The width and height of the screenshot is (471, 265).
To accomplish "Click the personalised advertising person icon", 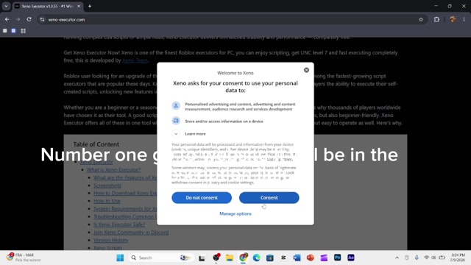I will 176,105.
